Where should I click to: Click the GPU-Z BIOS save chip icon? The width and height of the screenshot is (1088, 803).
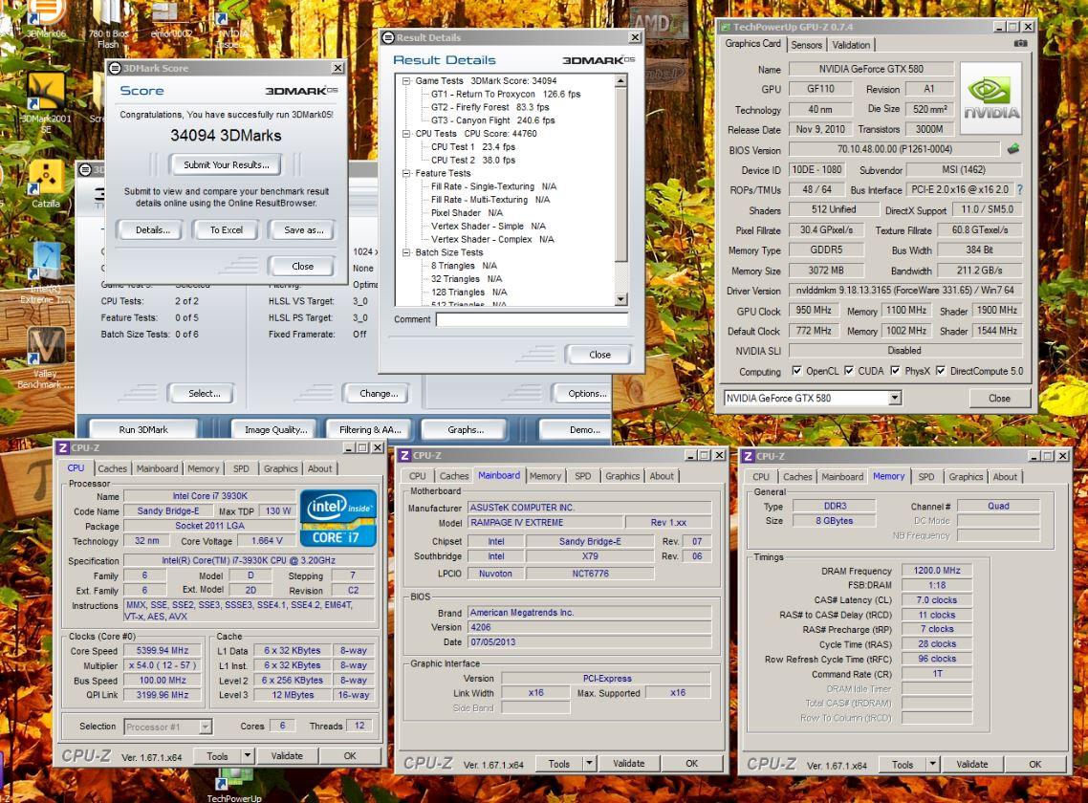tap(1013, 148)
